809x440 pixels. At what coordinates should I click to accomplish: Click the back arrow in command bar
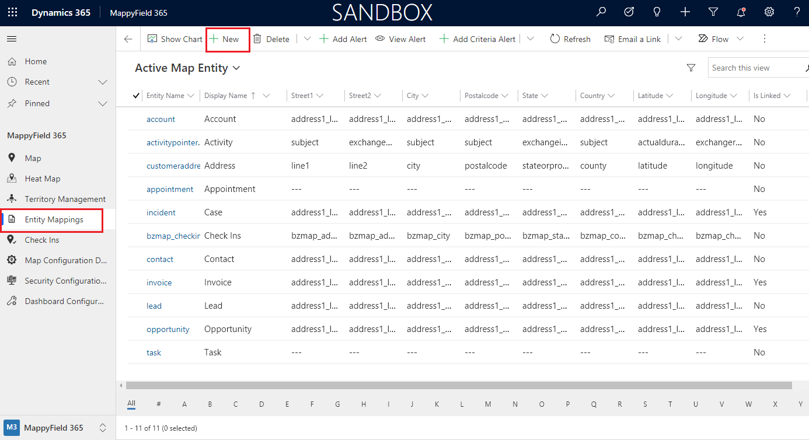128,39
